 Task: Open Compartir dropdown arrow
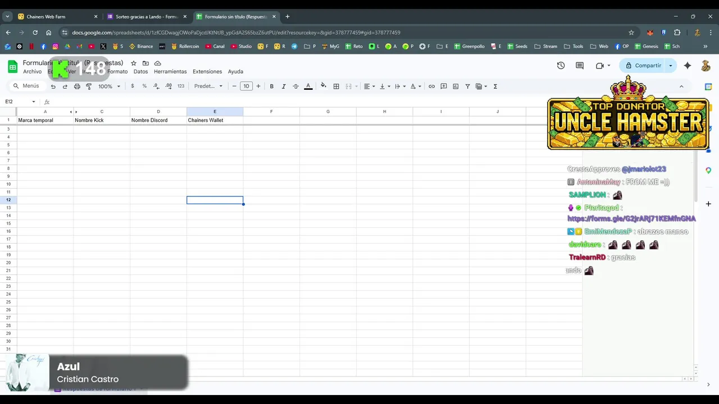[x=670, y=66]
